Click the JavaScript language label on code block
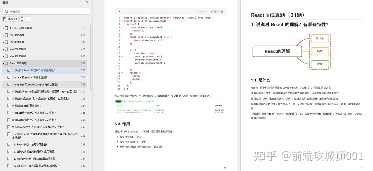Viewport: 373px width, 171px height. [x=202, y=12]
